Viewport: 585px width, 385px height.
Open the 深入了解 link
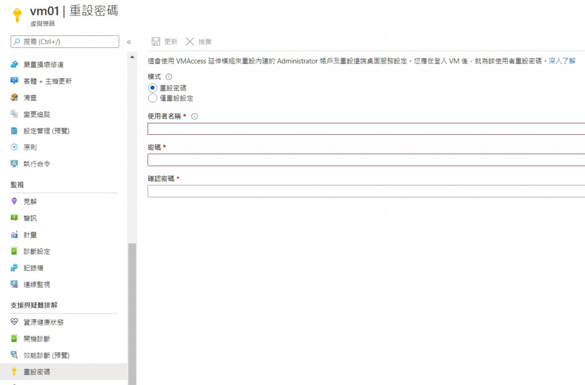pos(562,61)
